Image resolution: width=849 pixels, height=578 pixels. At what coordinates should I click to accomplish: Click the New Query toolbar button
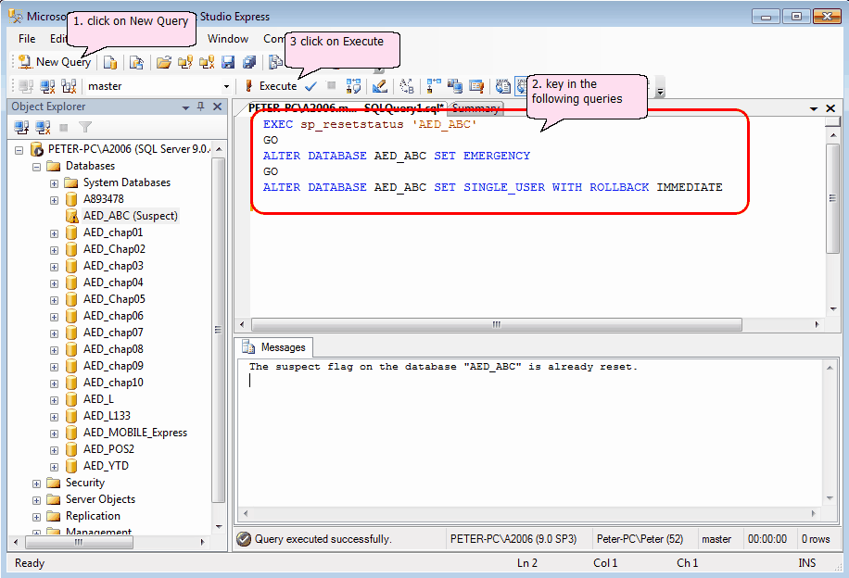(x=54, y=62)
